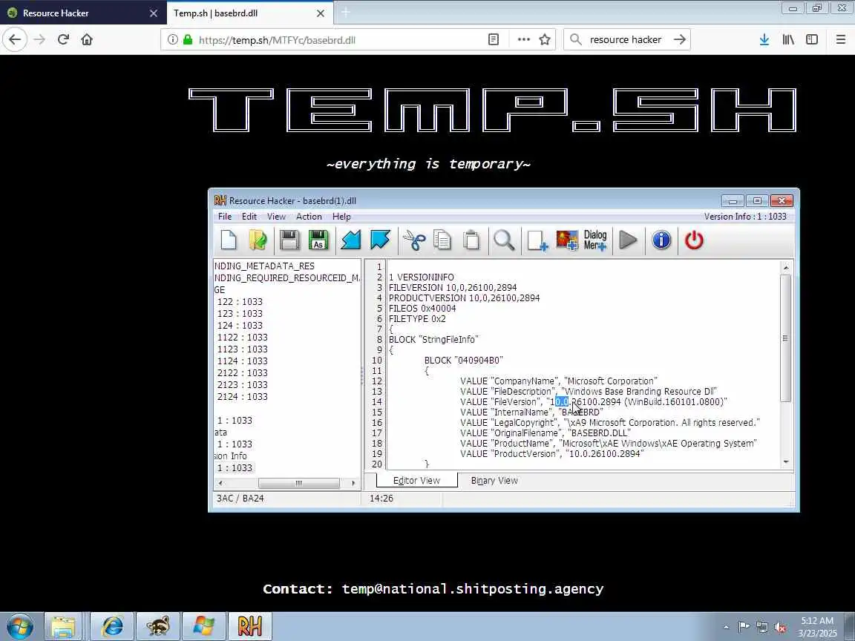This screenshot has width=855, height=641.
Task: Click the Paste clipboard icon
Action: pos(471,240)
